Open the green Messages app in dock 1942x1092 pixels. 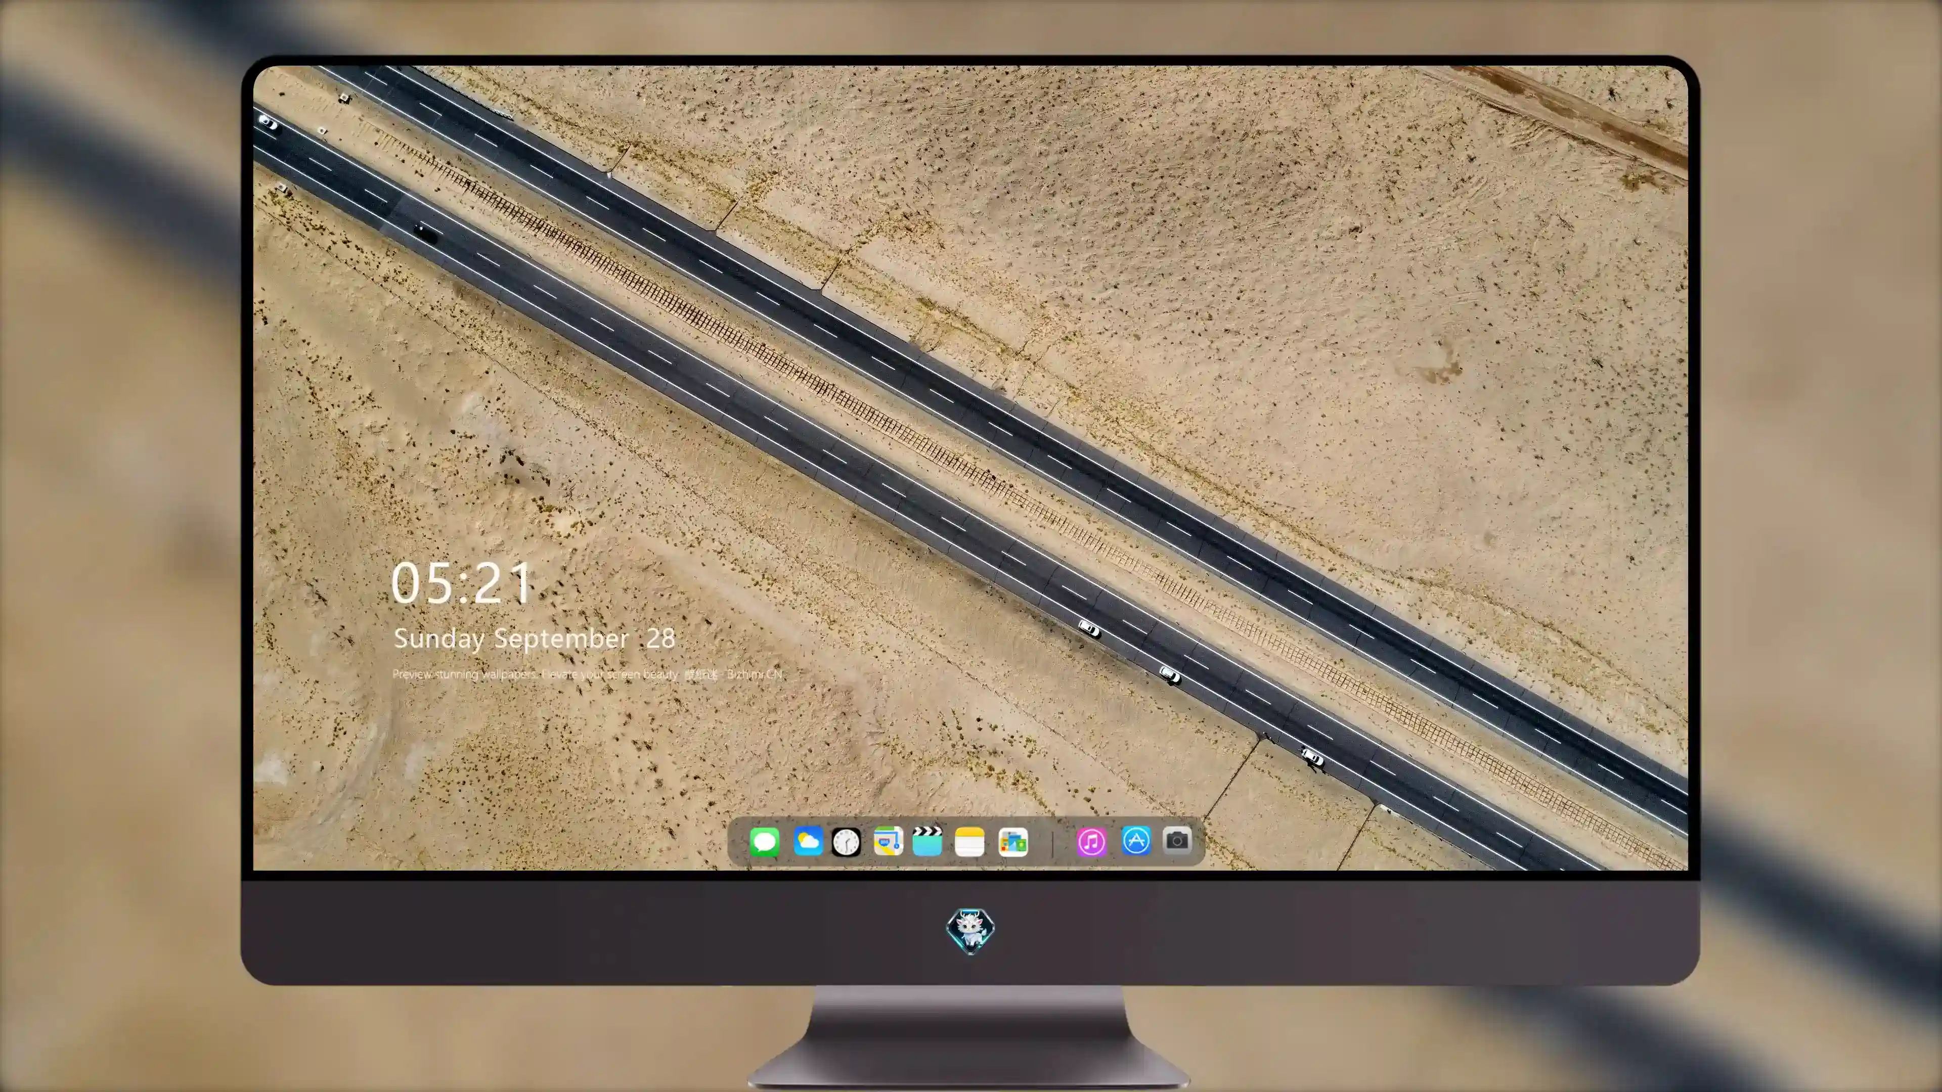765,841
